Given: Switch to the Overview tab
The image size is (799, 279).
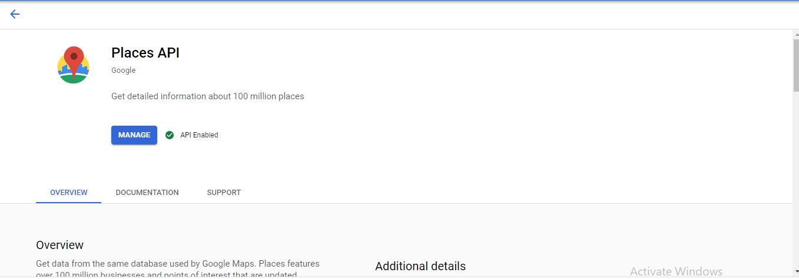Looking at the screenshot, I should pyautogui.click(x=69, y=193).
